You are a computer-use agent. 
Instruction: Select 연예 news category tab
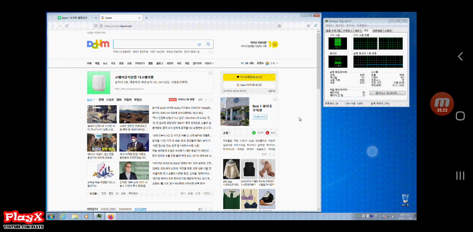coord(101,100)
